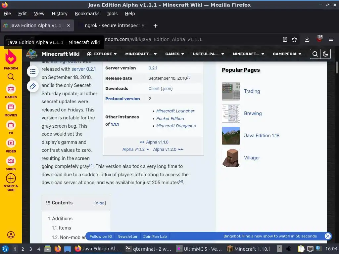Dismiss the Bingebot banner with X
Screen dimensions: 339x254
tap(328, 236)
